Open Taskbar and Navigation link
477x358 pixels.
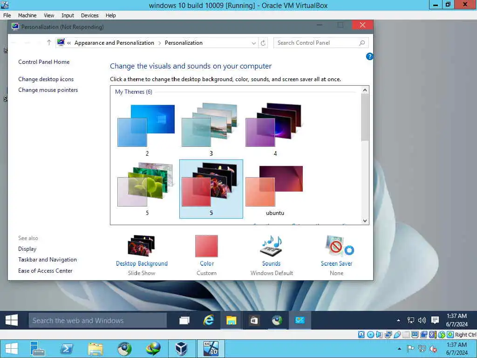pos(48,260)
